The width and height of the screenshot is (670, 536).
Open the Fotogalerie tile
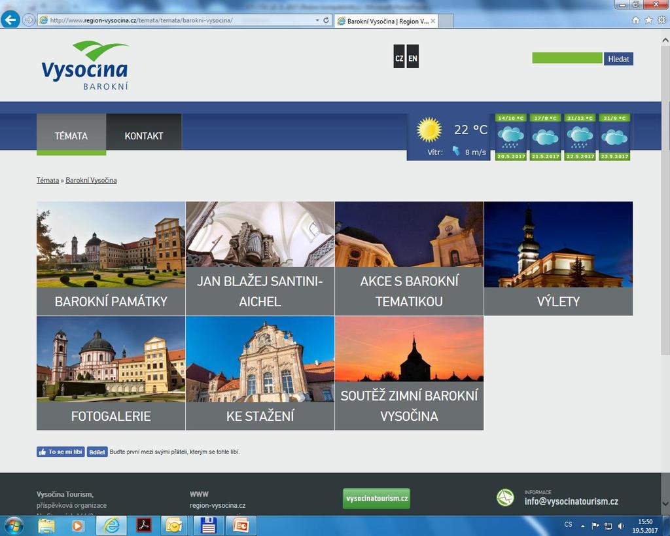tap(111, 373)
